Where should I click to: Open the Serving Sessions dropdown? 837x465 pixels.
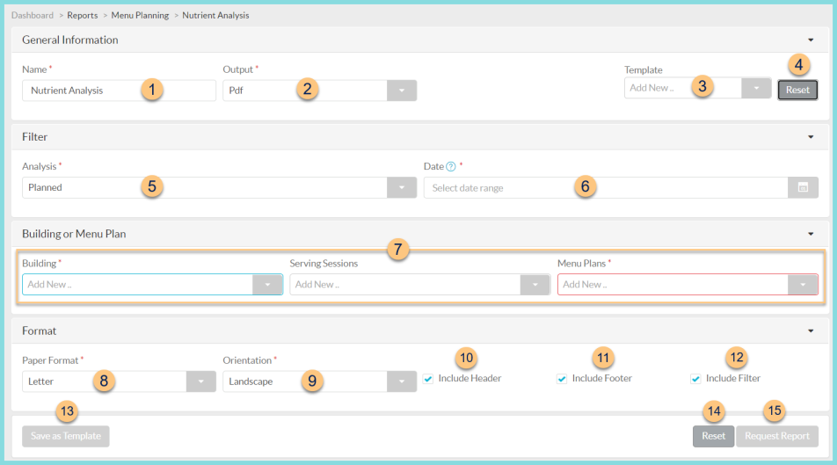[535, 285]
